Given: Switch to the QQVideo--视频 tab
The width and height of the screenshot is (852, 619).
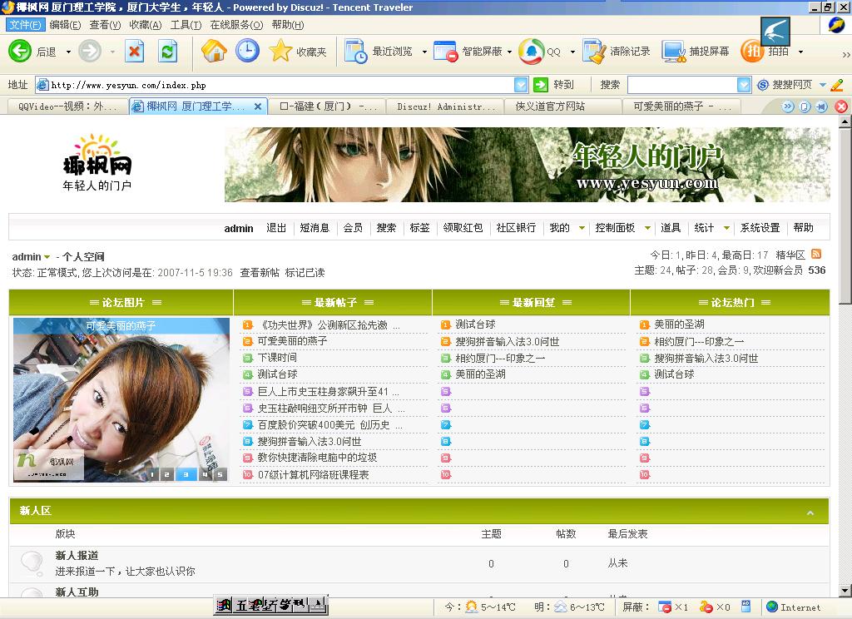Looking at the screenshot, I should pos(67,106).
